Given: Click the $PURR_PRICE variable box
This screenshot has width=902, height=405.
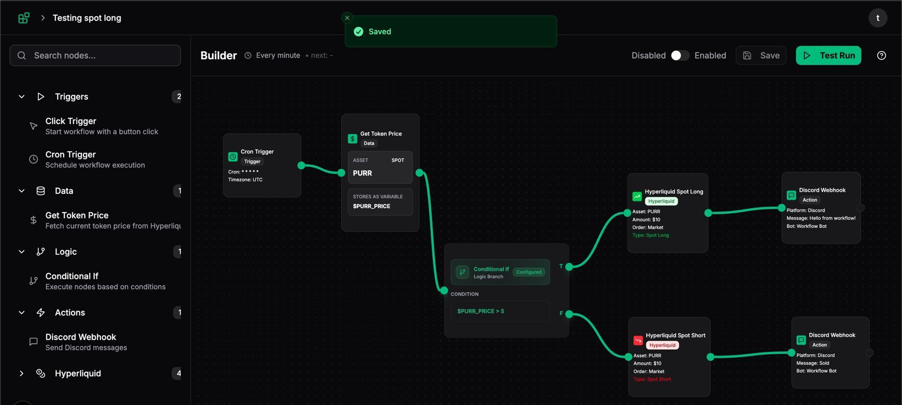Looking at the screenshot, I should point(380,201).
